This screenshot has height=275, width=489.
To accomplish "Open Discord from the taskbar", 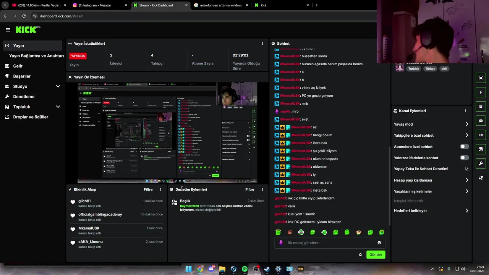I will click(211, 269).
